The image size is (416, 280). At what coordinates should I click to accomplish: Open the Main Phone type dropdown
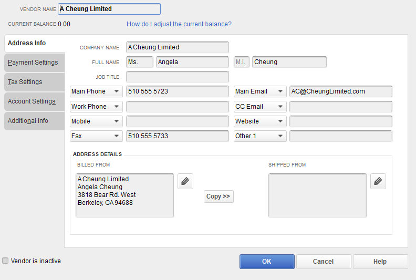coord(116,91)
